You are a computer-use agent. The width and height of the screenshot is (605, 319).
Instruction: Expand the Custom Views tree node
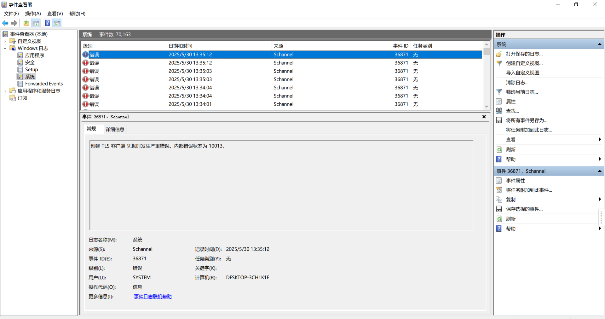click(x=5, y=41)
